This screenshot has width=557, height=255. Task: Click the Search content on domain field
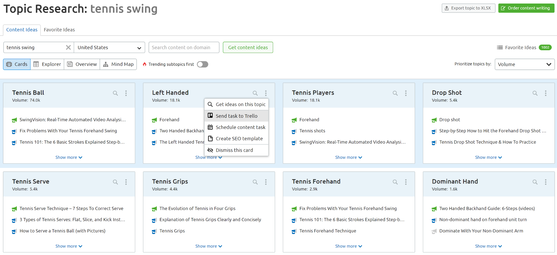(184, 47)
